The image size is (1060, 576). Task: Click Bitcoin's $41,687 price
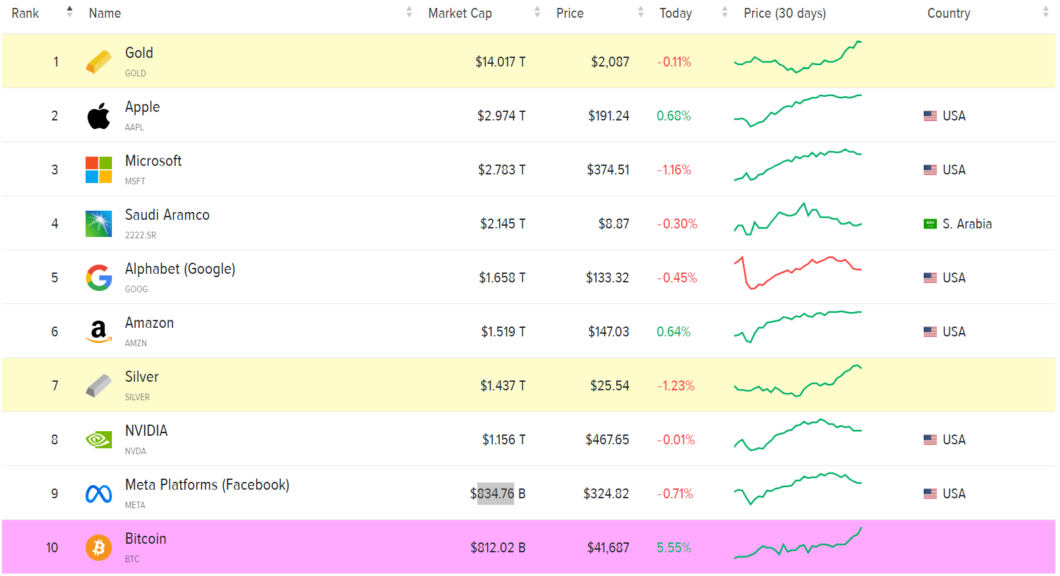click(x=608, y=548)
